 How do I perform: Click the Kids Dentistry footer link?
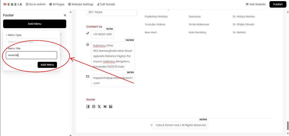tap(197, 32)
